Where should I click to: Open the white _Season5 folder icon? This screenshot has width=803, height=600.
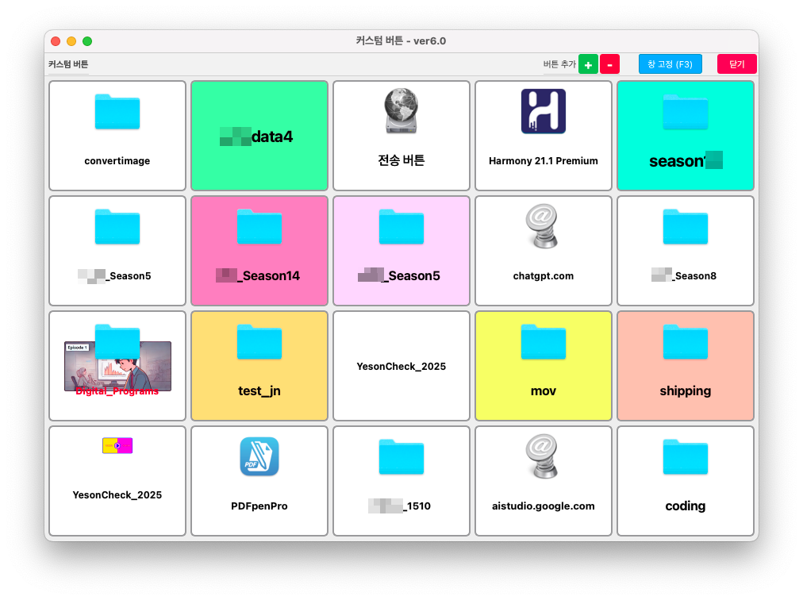click(117, 226)
